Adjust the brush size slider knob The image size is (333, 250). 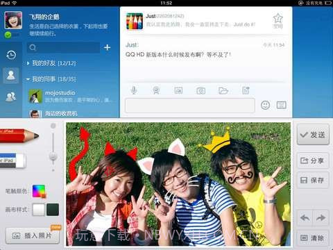(x=53, y=156)
